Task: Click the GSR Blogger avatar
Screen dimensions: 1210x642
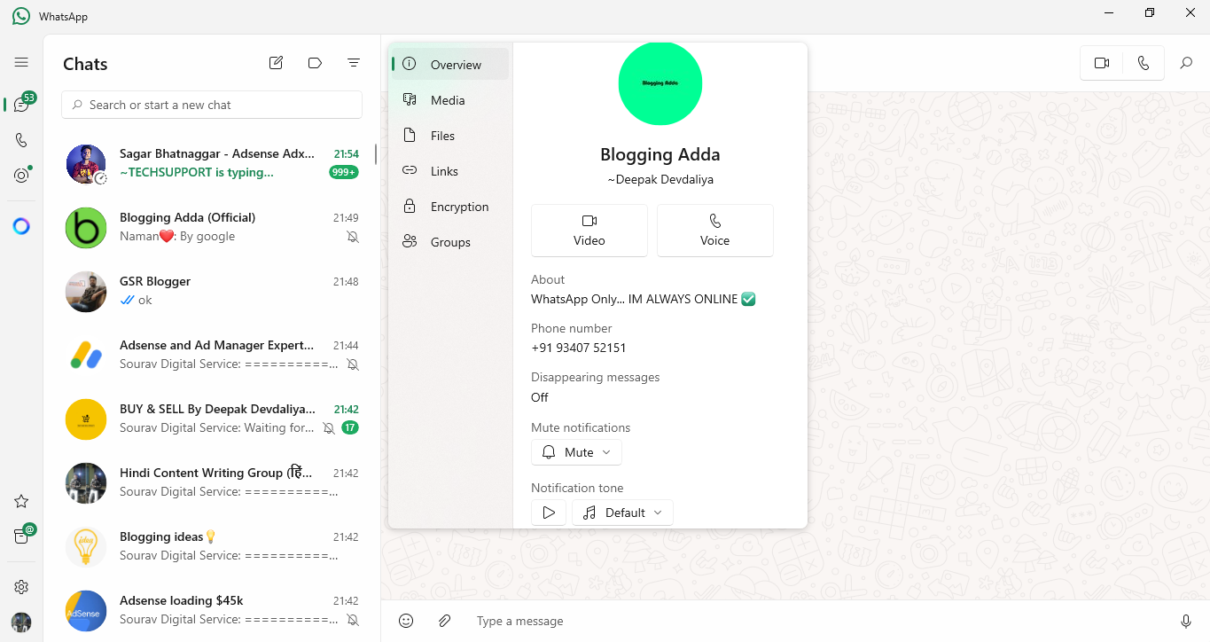Action: click(86, 292)
